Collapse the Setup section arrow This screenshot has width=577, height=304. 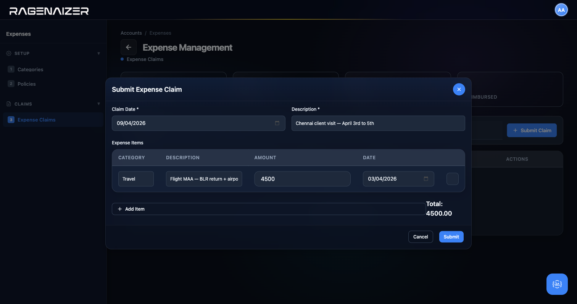coord(98,53)
